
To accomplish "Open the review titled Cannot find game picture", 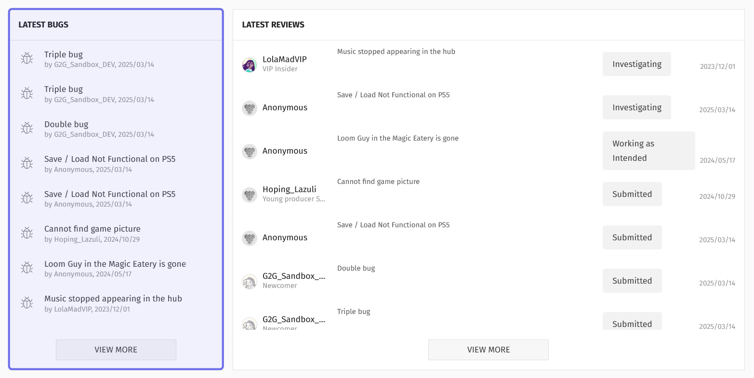I will pyautogui.click(x=378, y=182).
